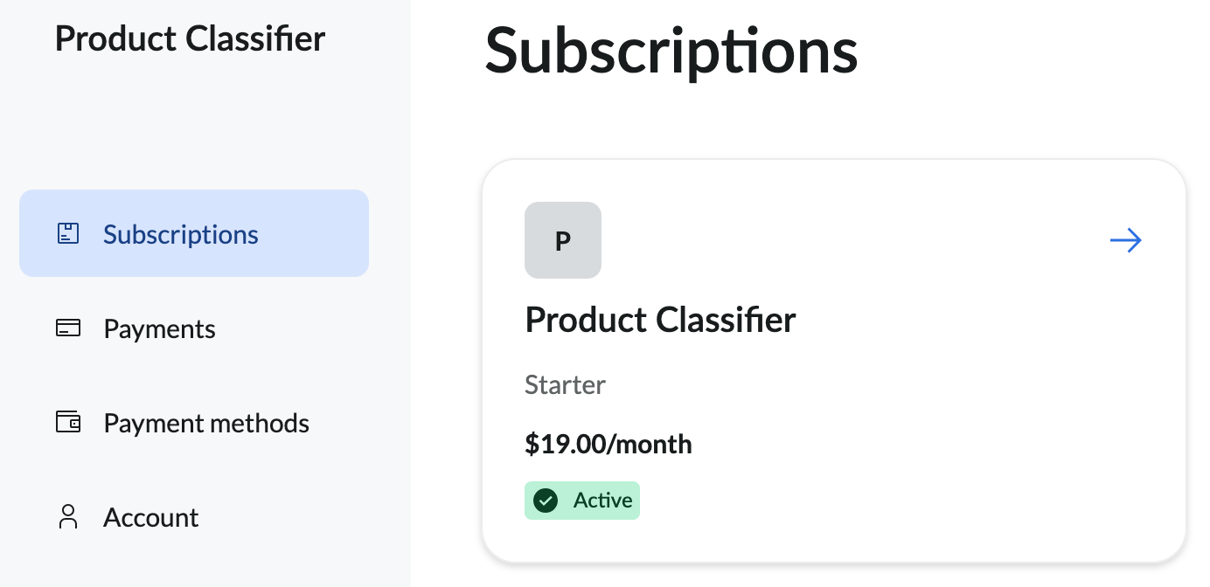The width and height of the screenshot is (1210, 587).
Task: Open the Payment methods page
Action: [x=206, y=423]
